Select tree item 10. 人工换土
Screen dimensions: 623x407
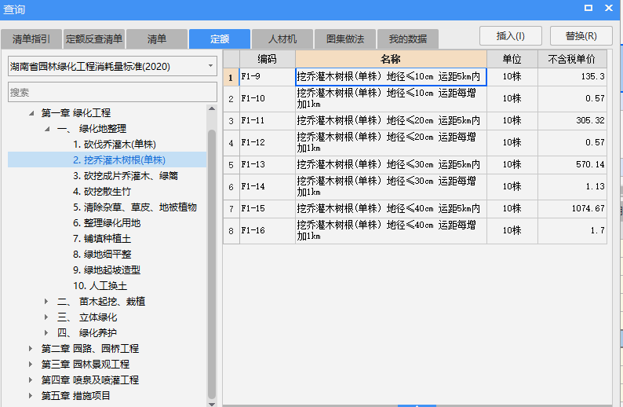pos(100,286)
